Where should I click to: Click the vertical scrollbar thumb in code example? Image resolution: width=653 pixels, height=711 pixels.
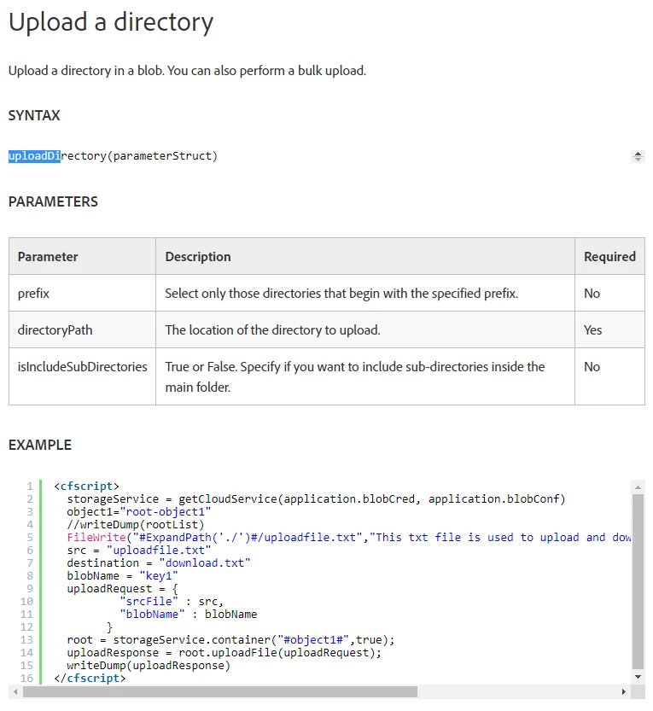click(x=638, y=581)
